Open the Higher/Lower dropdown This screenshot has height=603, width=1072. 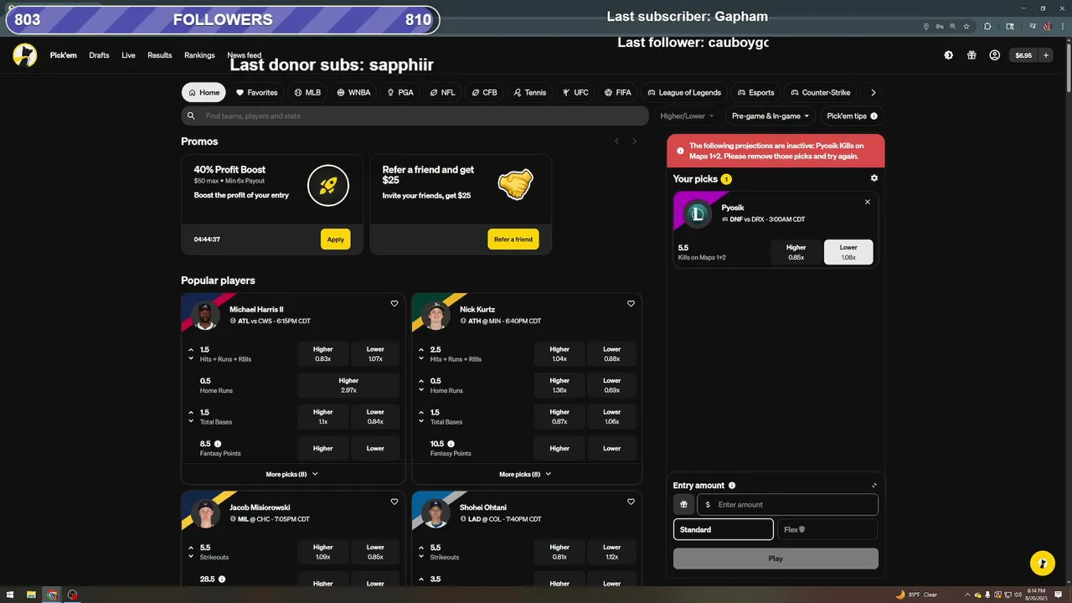(x=687, y=116)
